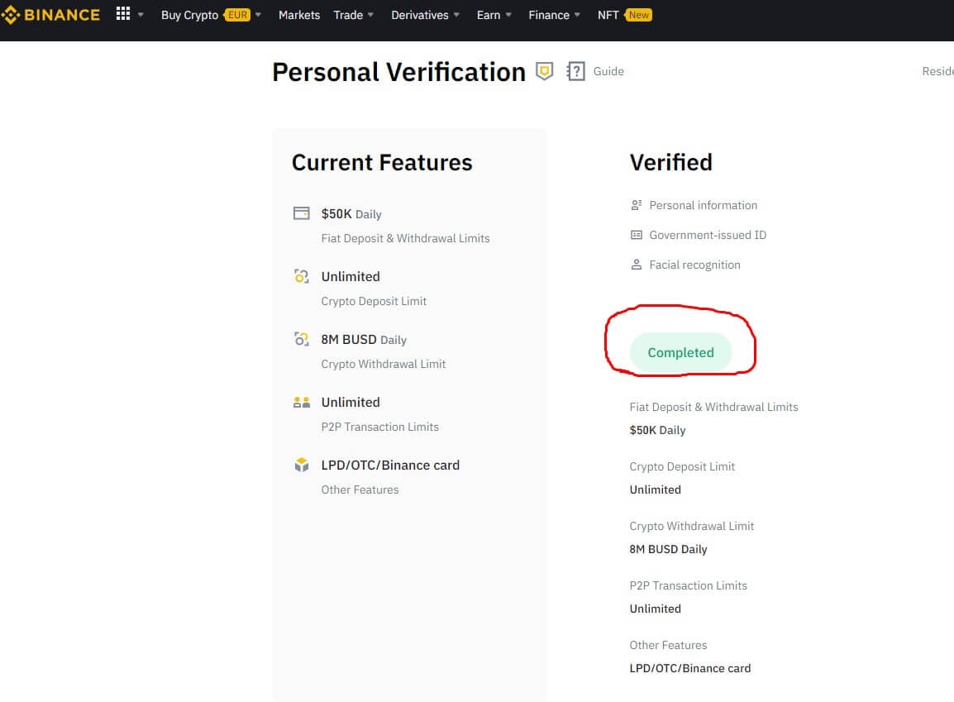
Task: Expand the apps grid dropdown arrow
Action: [x=141, y=15]
